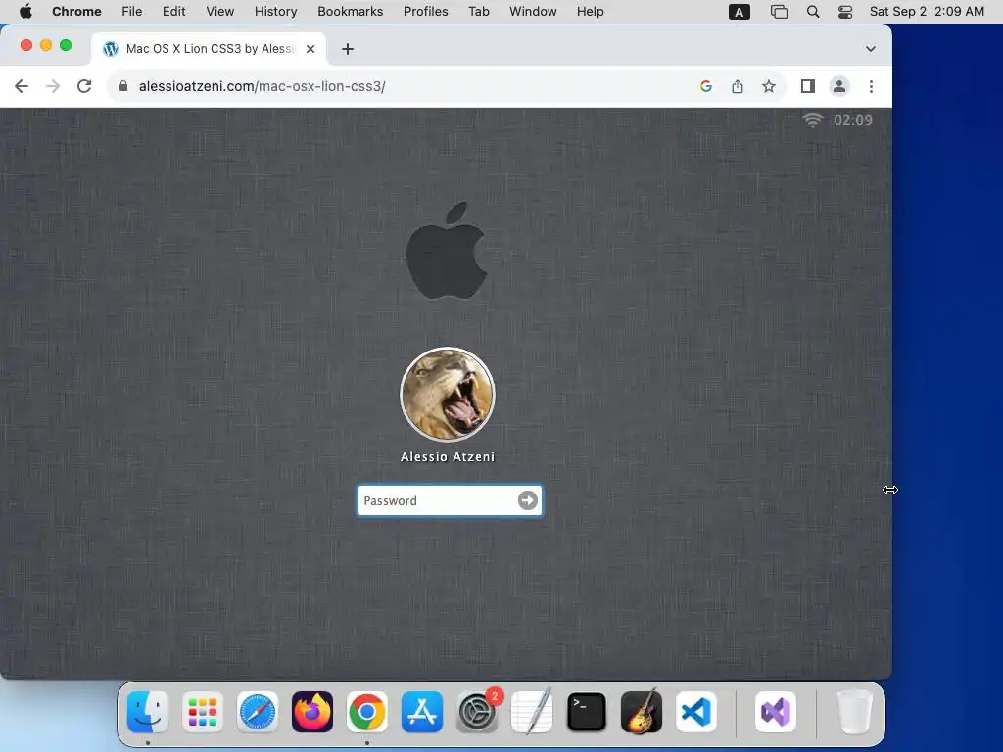Viewport: 1003px width, 752px height.
Task: Open the View menu
Action: click(x=220, y=12)
